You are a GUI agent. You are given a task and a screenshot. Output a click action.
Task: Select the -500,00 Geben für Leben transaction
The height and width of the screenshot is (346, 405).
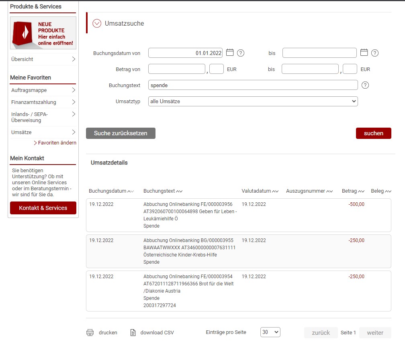(239, 215)
